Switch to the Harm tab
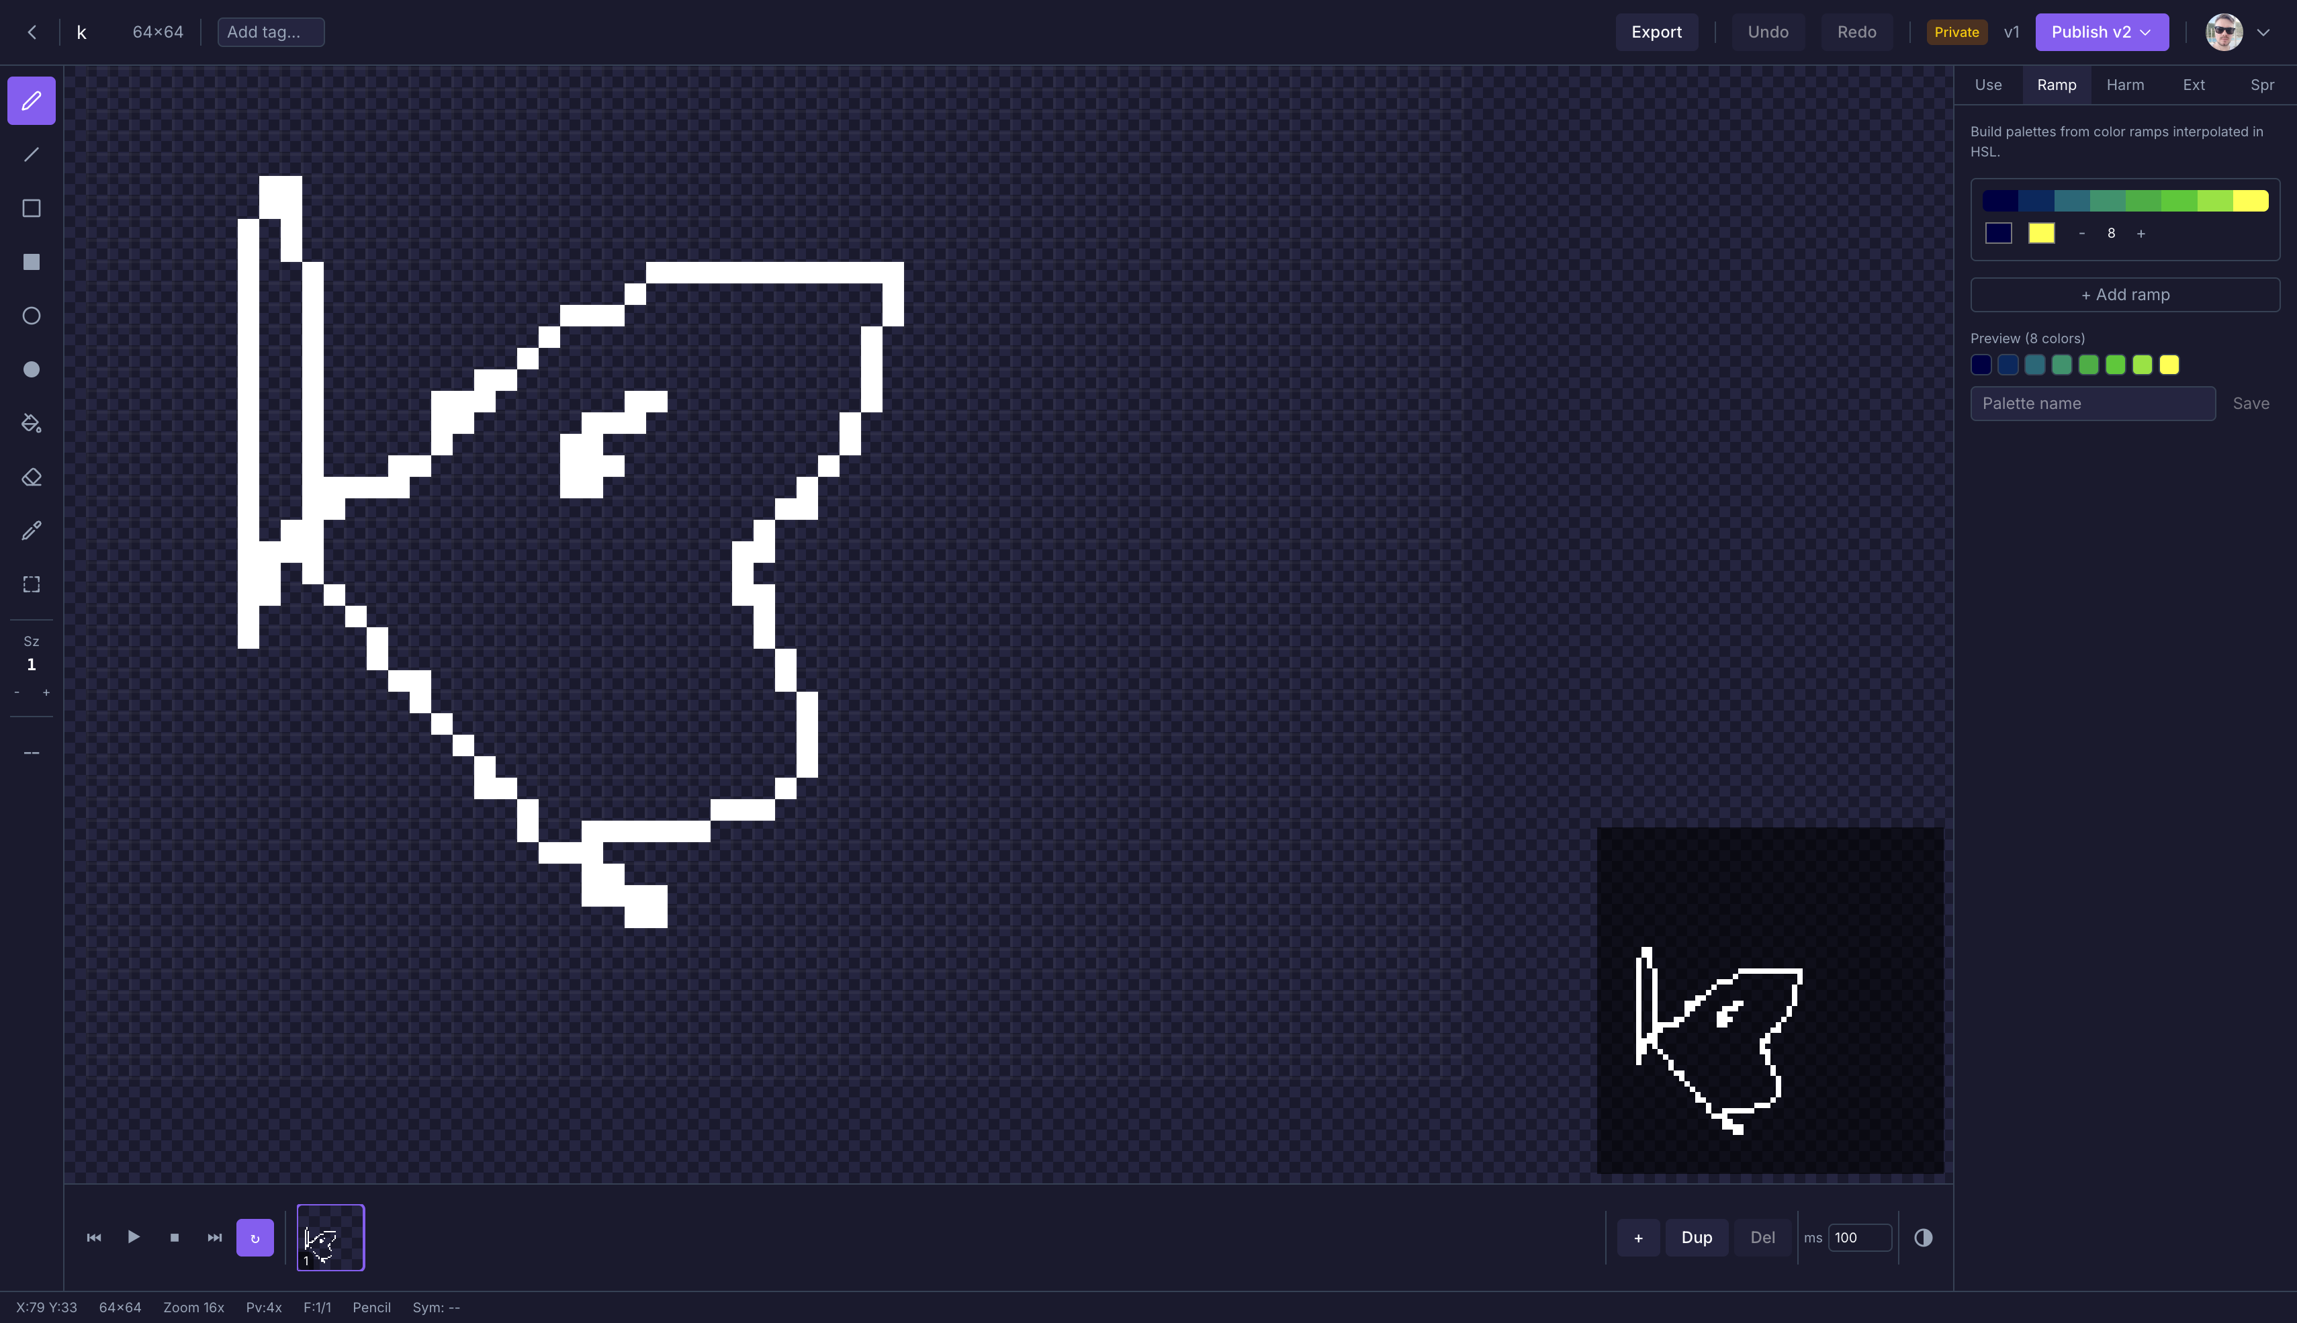 [2125, 85]
